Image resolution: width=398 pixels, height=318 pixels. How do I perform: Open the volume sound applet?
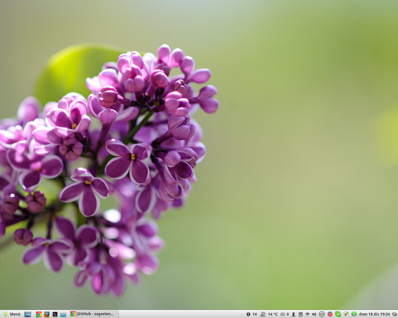pyautogui.click(x=314, y=314)
